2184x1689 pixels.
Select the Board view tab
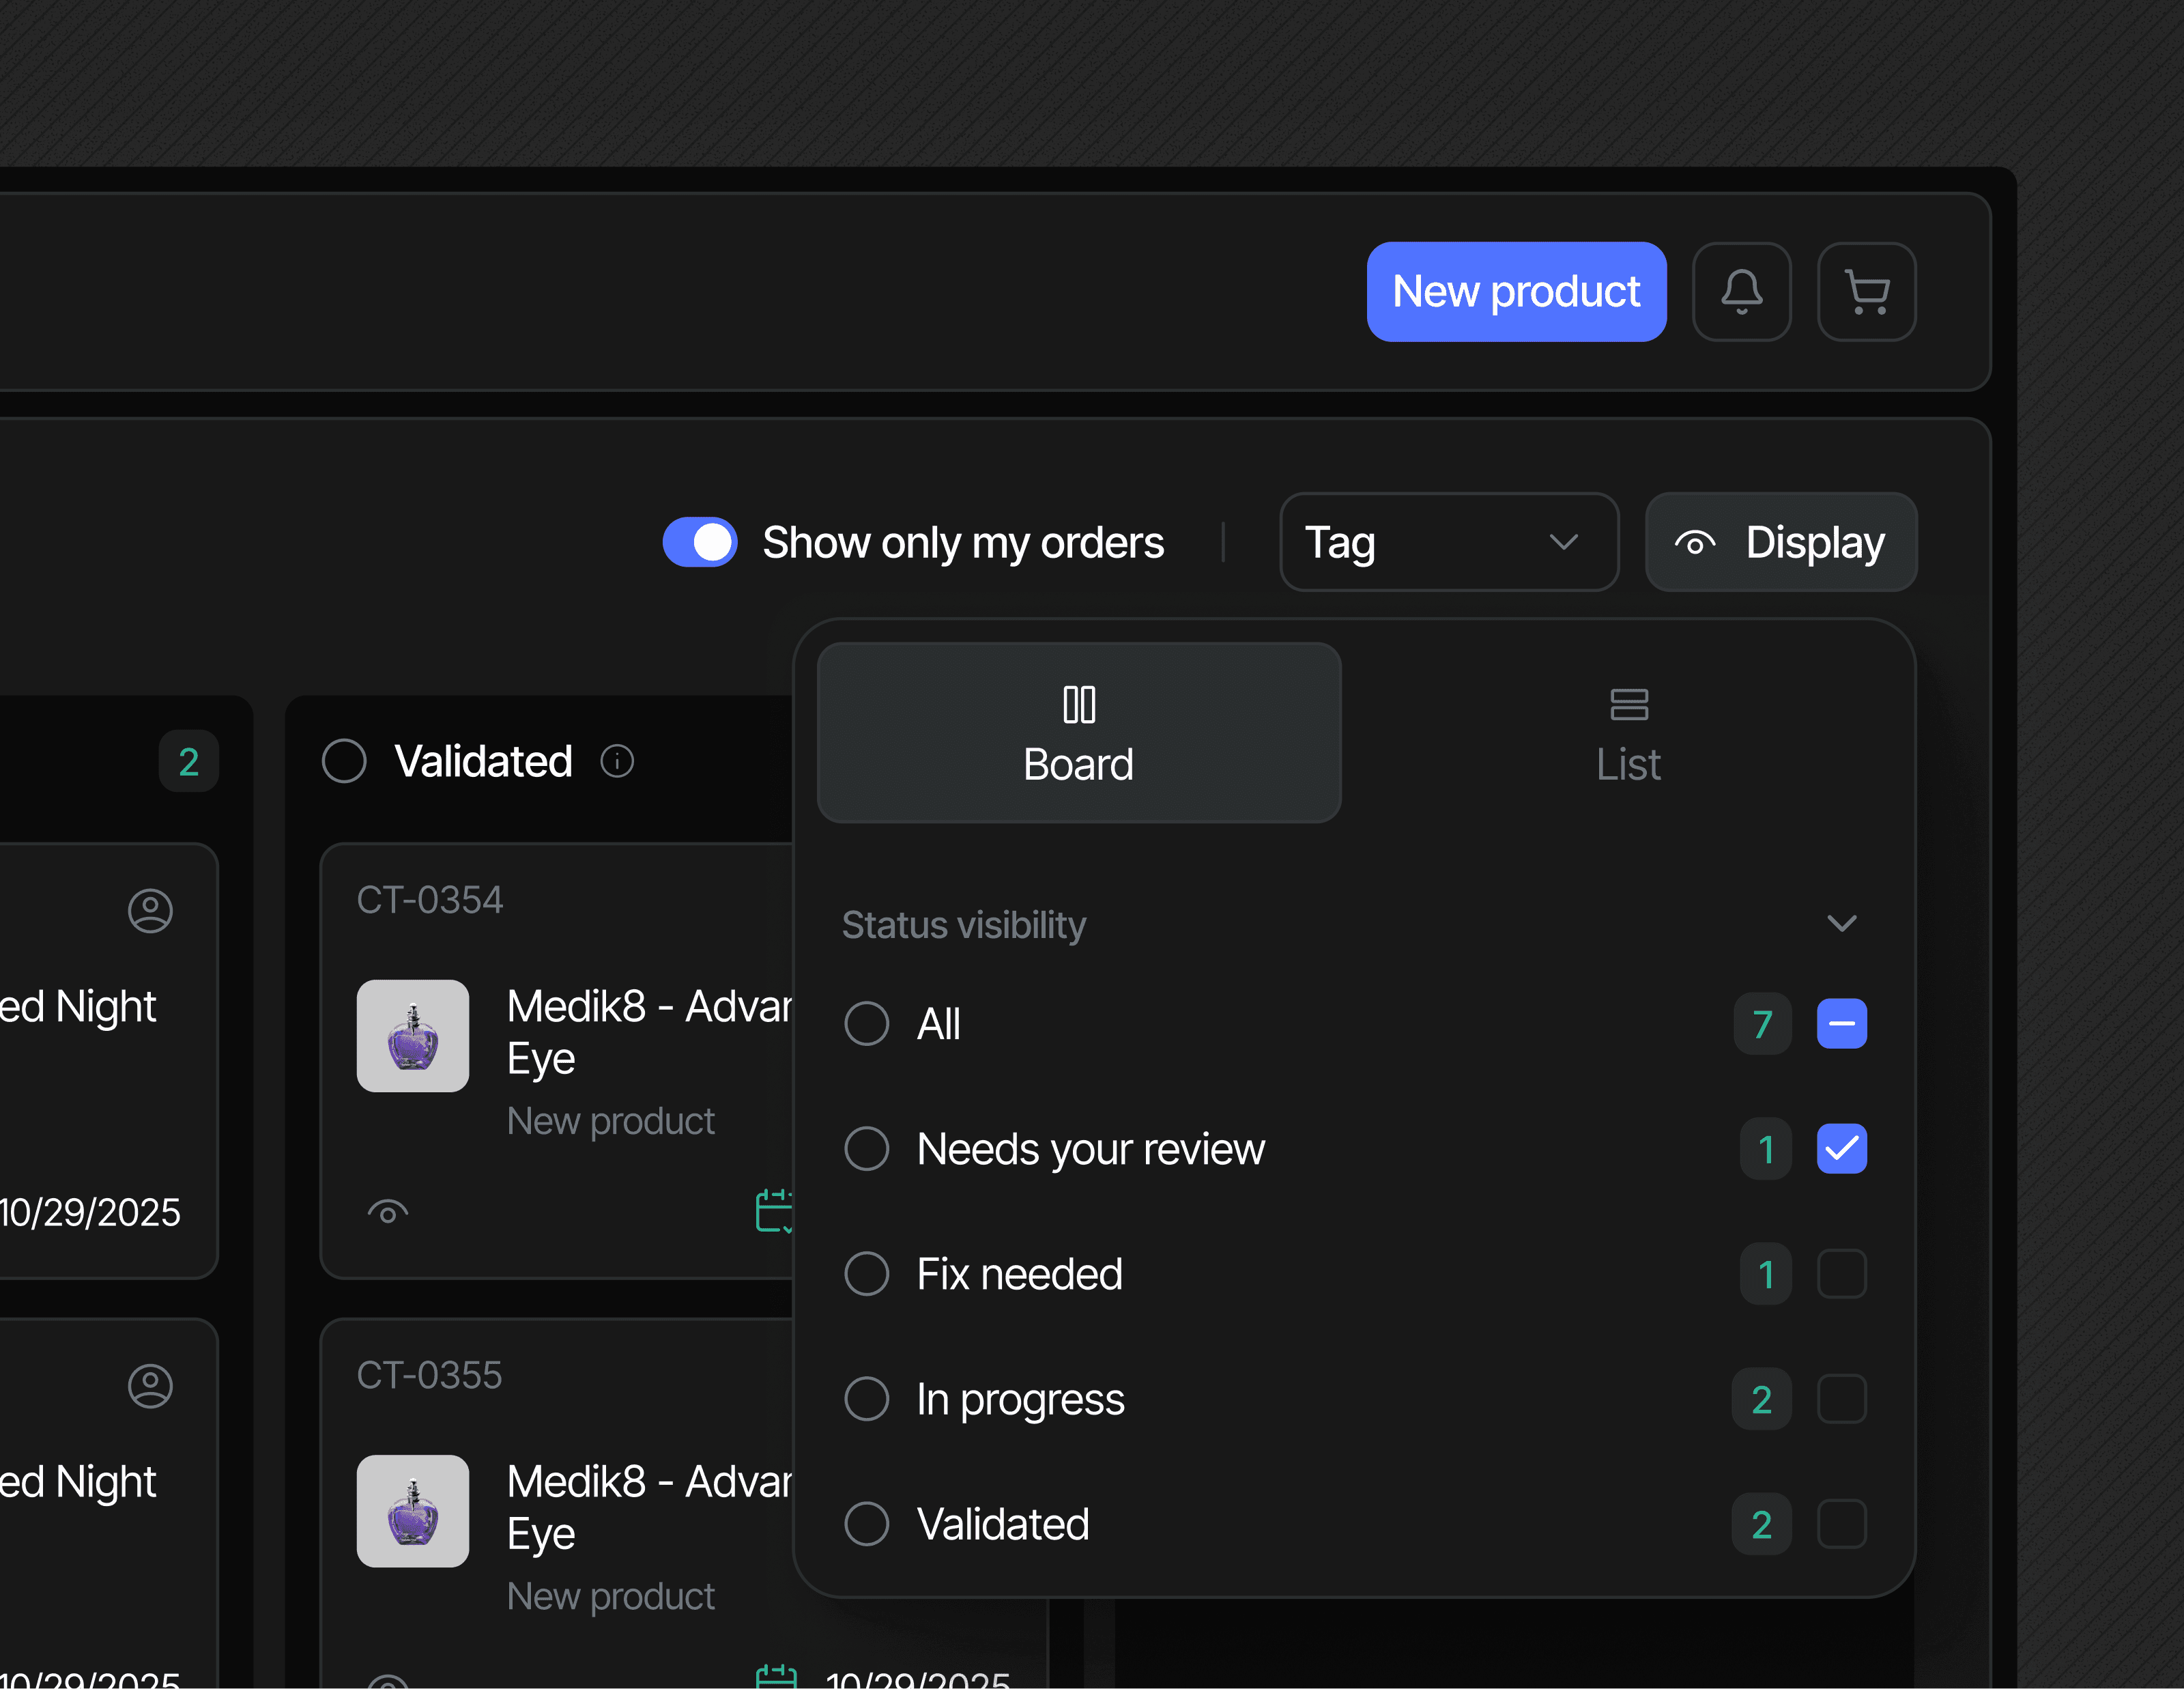[x=1079, y=733]
